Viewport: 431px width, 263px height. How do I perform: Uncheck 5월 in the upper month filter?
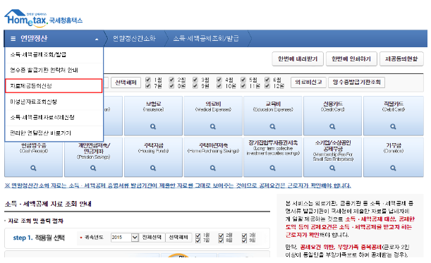click(x=243, y=80)
